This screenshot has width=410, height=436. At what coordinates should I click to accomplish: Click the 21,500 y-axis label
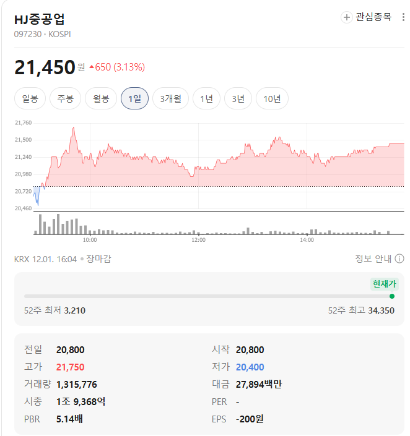coord(23,140)
